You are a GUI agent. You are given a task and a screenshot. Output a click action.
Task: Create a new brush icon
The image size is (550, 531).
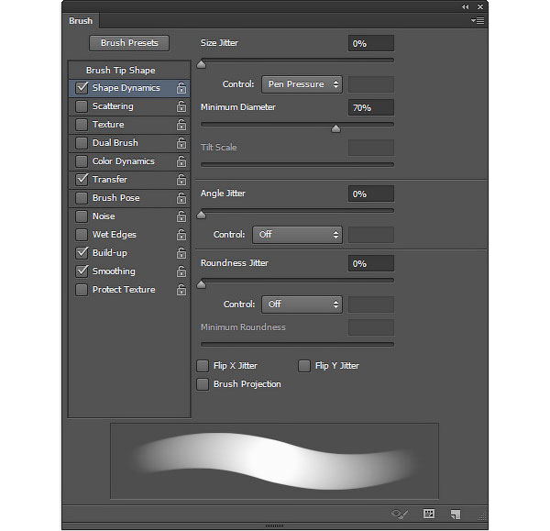point(456,514)
